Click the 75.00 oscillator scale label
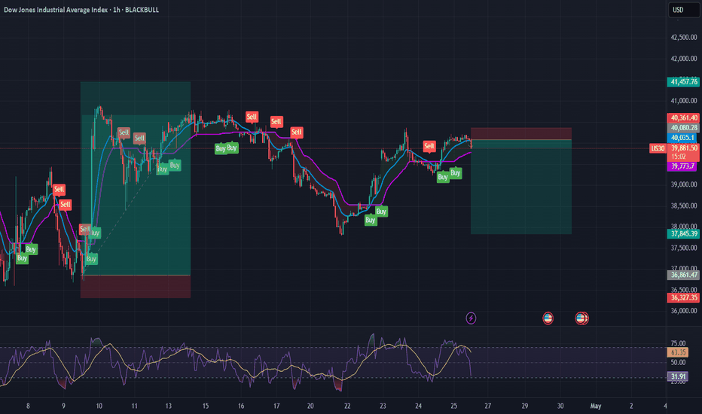Screen dimensions: 702x414 [678, 344]
